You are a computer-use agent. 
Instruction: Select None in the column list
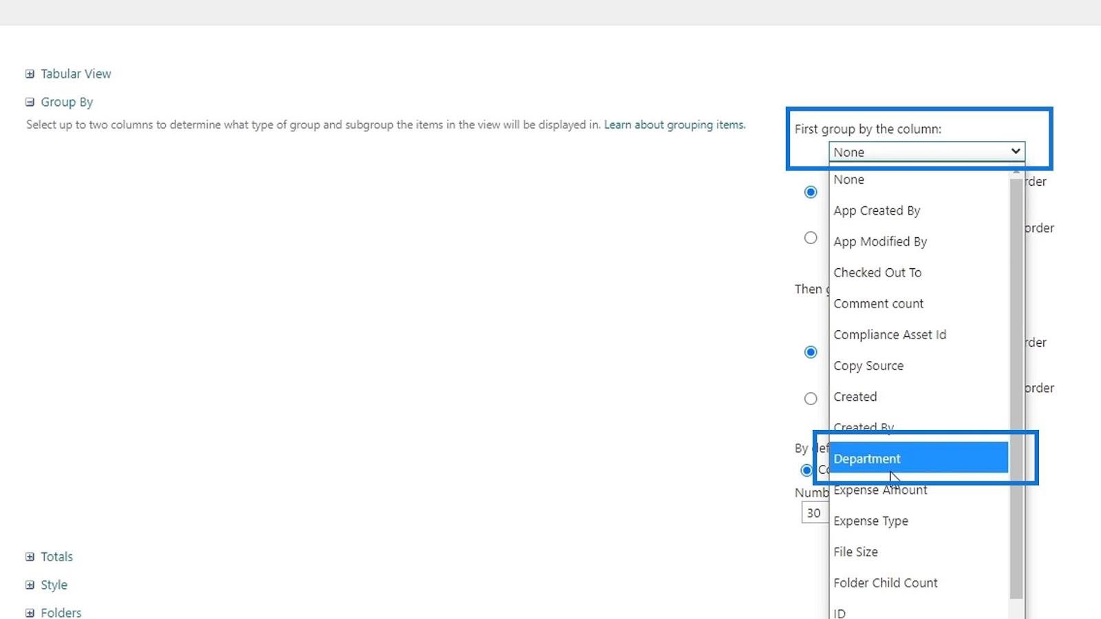pyautogui.click(x=919, y=180)
